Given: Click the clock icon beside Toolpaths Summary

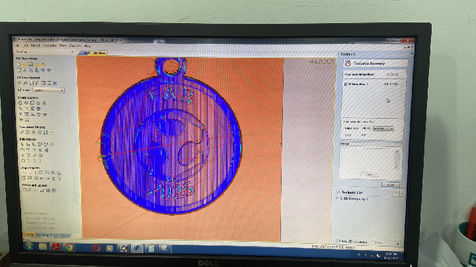Looking at the screenshot, I should click(x=348, y=63).
